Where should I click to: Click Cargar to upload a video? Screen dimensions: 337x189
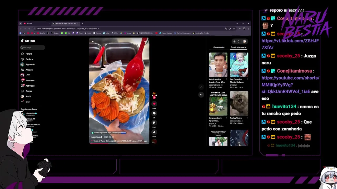(x=26, y=91)
